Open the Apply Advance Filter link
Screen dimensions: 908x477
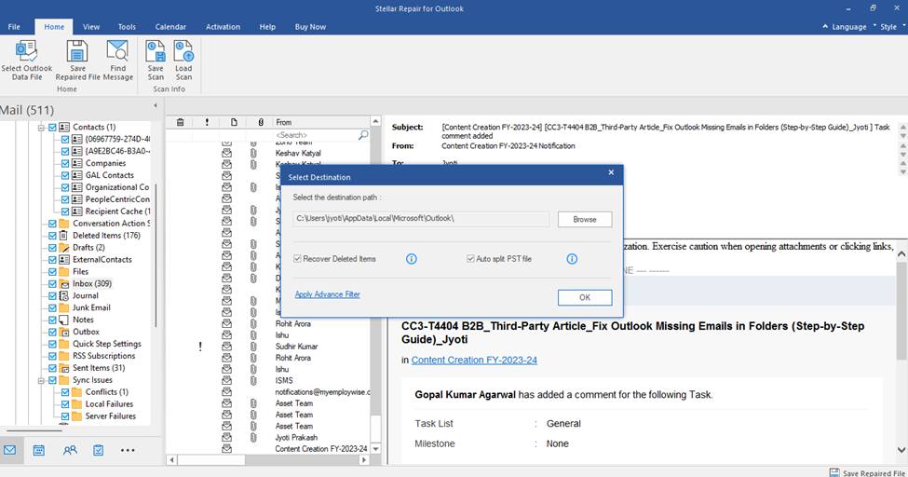(327, 294)
